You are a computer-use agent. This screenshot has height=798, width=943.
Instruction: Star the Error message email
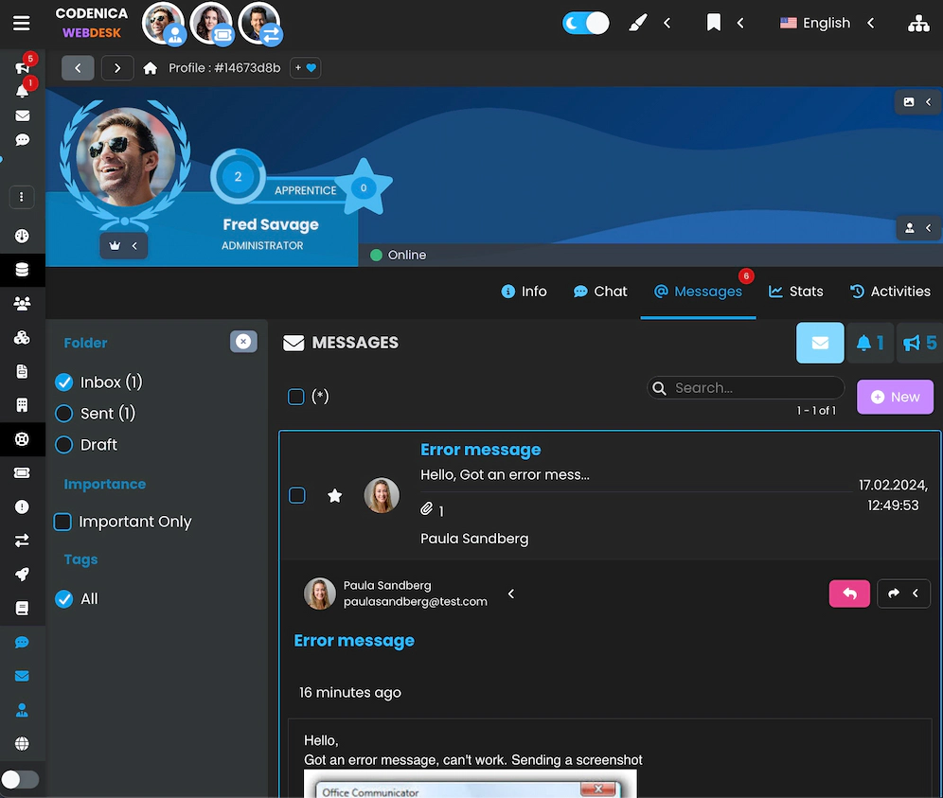click(x=334, y=495)
